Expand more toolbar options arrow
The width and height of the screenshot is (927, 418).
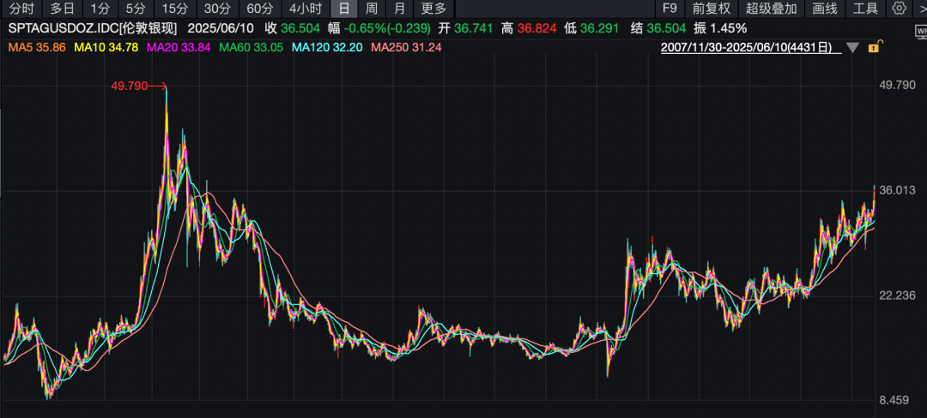pos(919,9)
